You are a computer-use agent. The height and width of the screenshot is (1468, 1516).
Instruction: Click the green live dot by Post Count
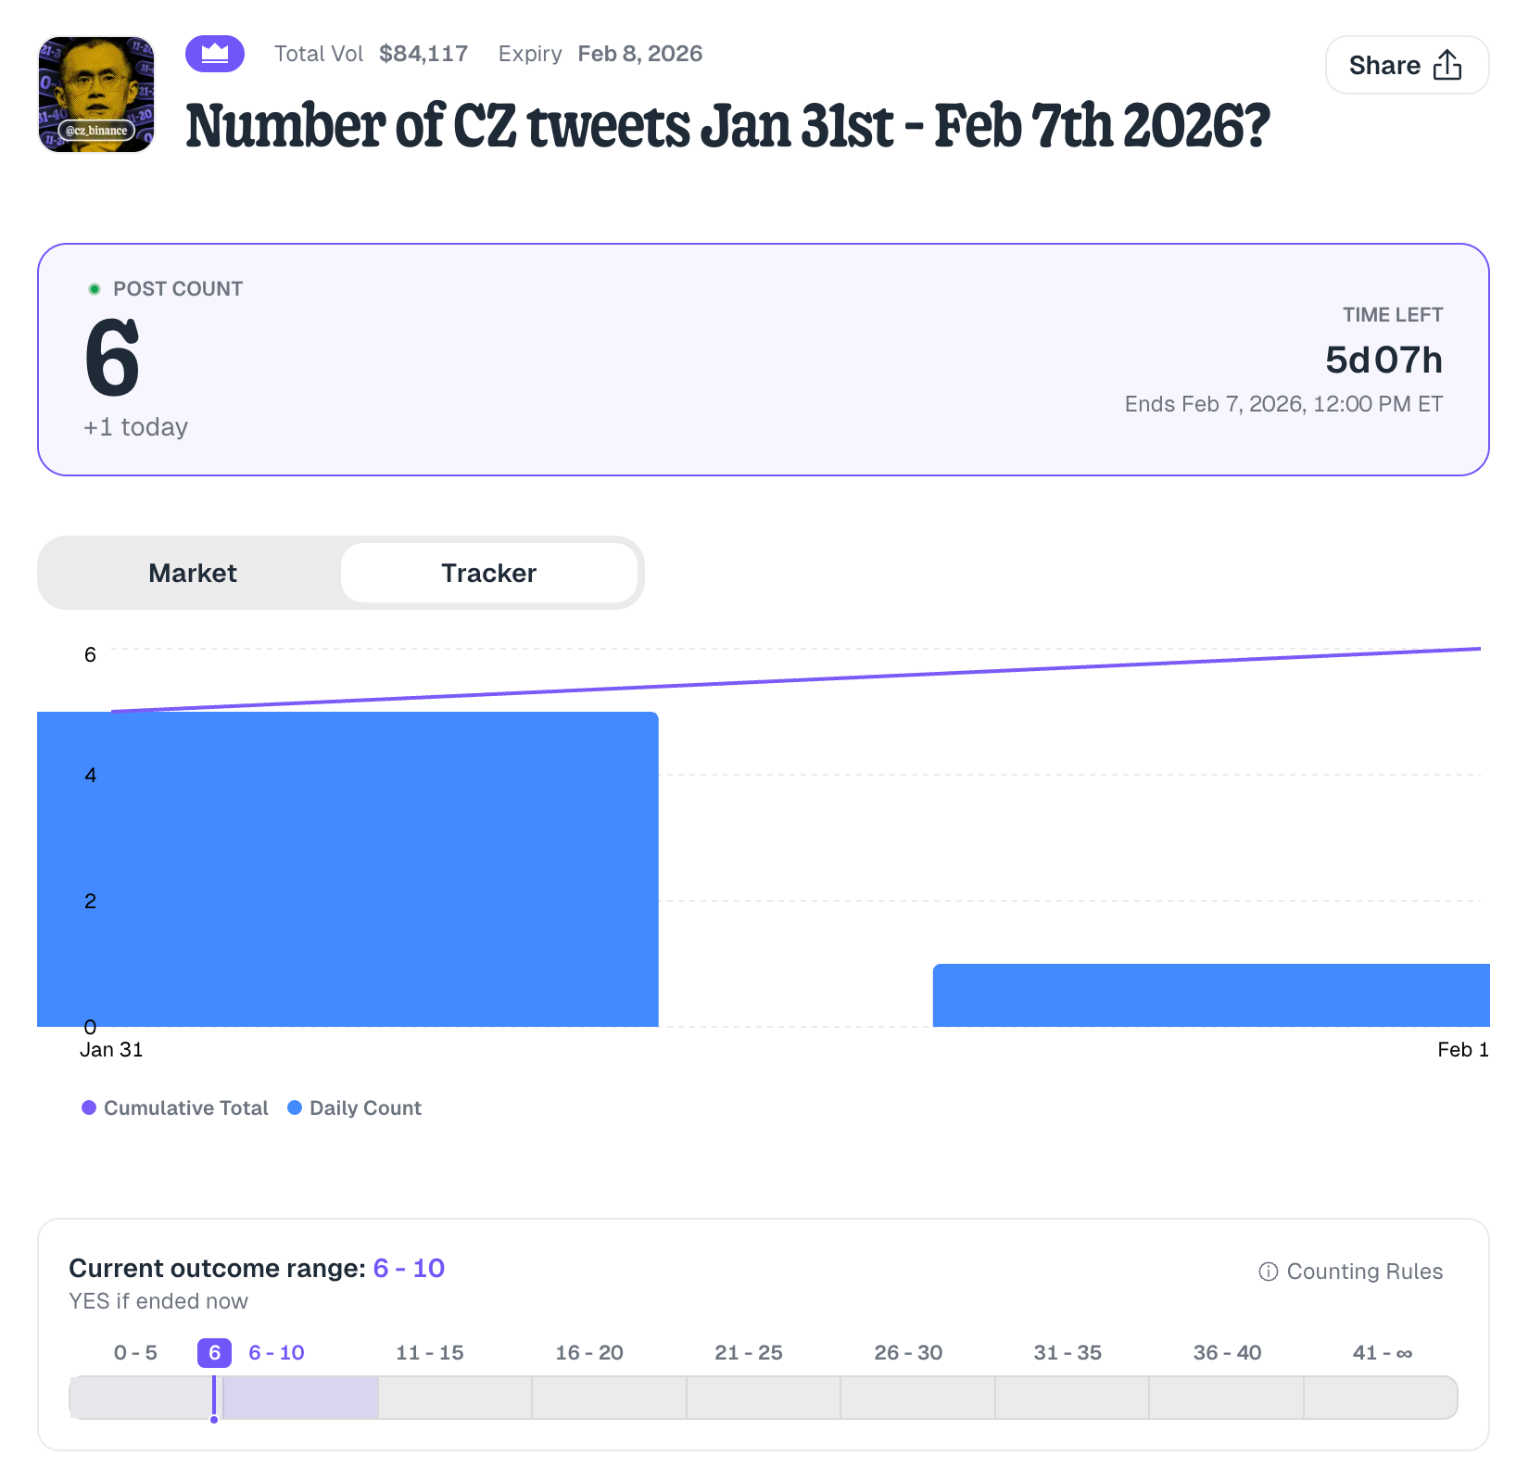[x=94, y=289]
